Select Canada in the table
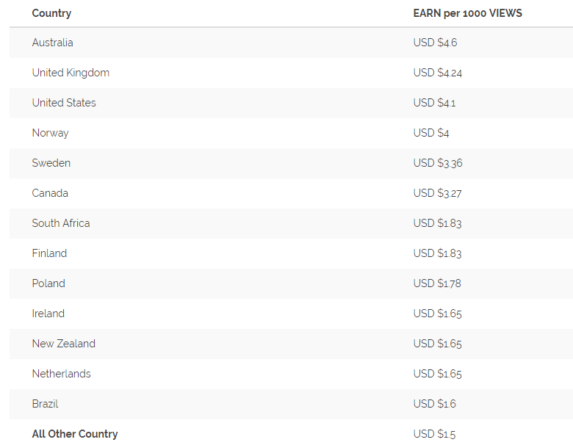 (x=50, y=193)
